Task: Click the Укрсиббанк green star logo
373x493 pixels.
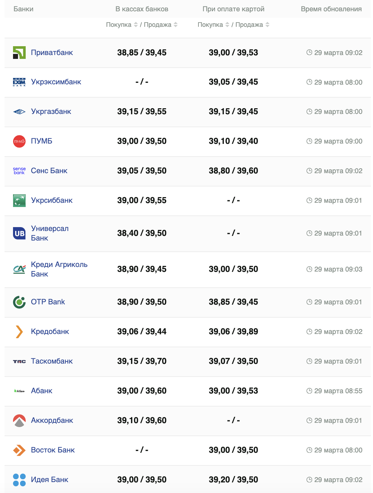Action: [x=19, y=201]
